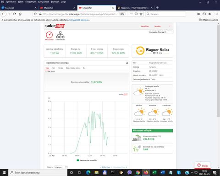Open Skype from the taskbar
This screenshot has width=220, height=176.
tap(179, 173)
